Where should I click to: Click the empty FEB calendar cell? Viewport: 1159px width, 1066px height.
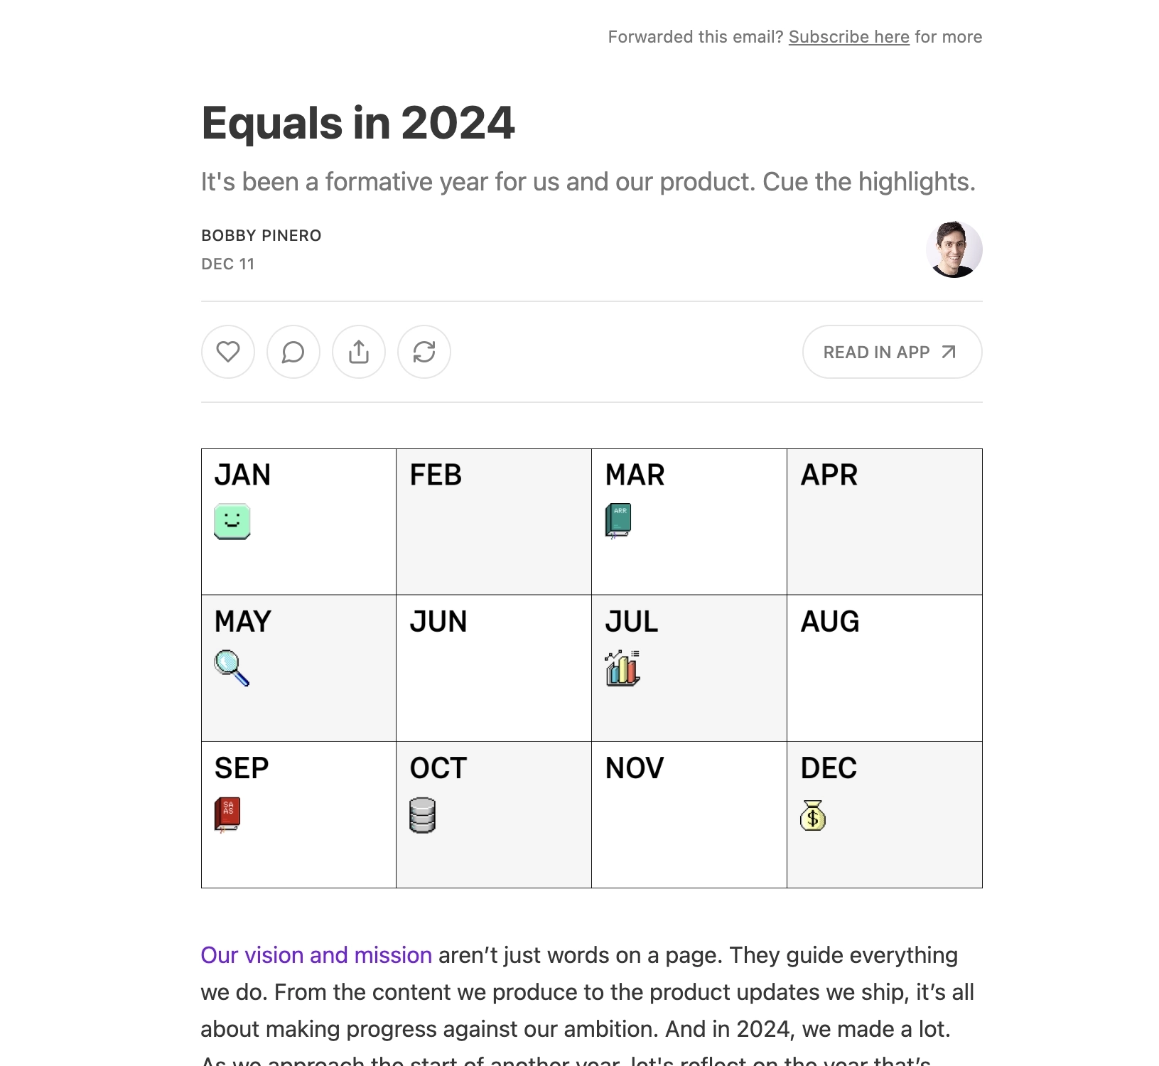pyautogui.click(x=492, y=521)
